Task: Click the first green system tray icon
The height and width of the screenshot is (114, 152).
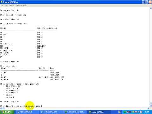Action: click(x=125, y=112)
